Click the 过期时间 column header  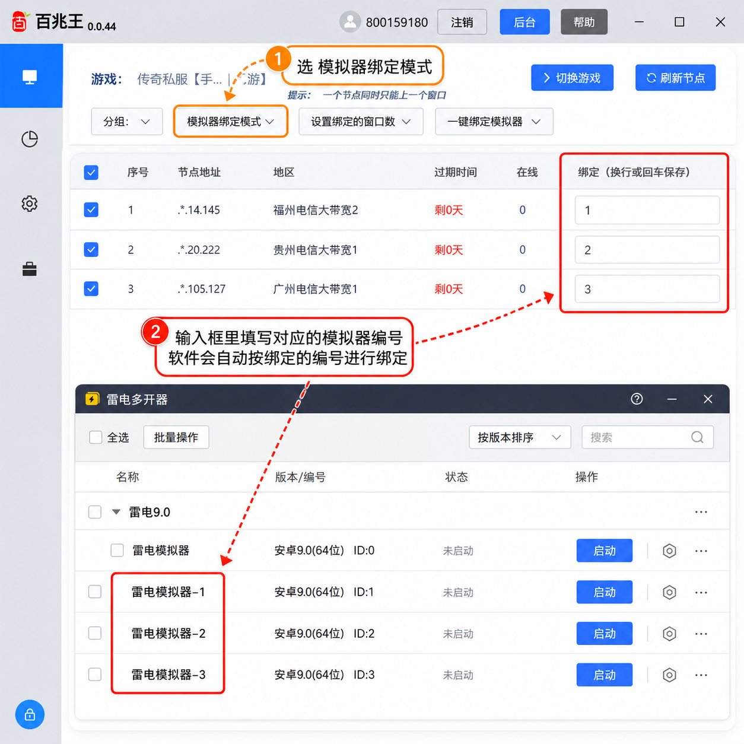pyautogui.click(x=456, y=173)
